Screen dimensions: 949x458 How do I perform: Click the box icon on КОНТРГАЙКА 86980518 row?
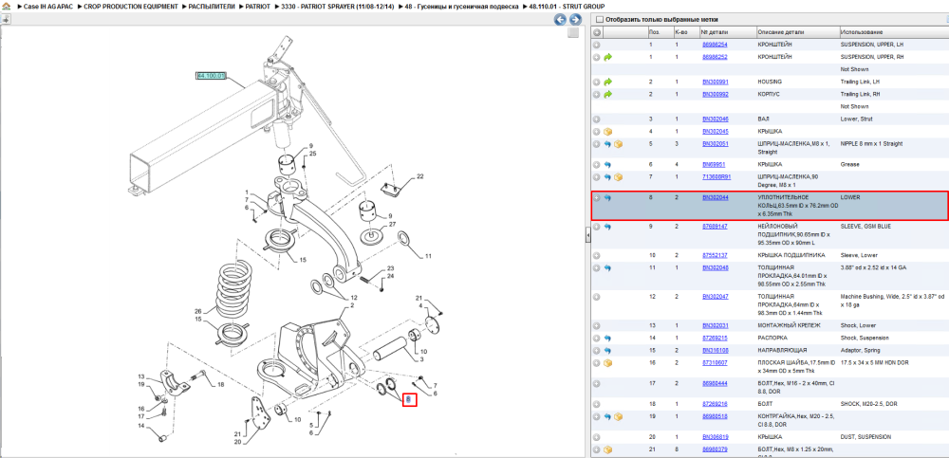618,417
